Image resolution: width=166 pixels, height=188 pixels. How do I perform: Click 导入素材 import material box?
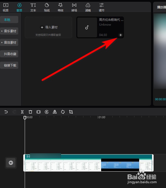(x=48, y=27)
